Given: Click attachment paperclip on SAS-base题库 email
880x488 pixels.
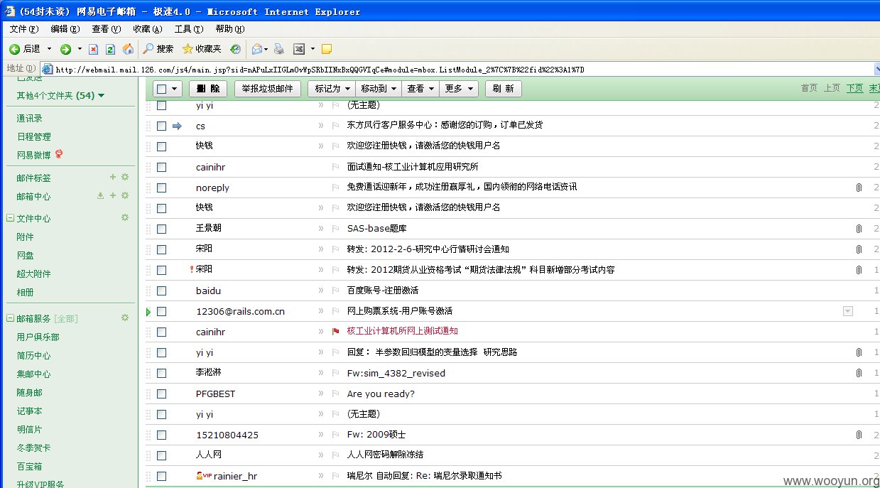Looking at the screenshot, I should [x=859, y=229].
